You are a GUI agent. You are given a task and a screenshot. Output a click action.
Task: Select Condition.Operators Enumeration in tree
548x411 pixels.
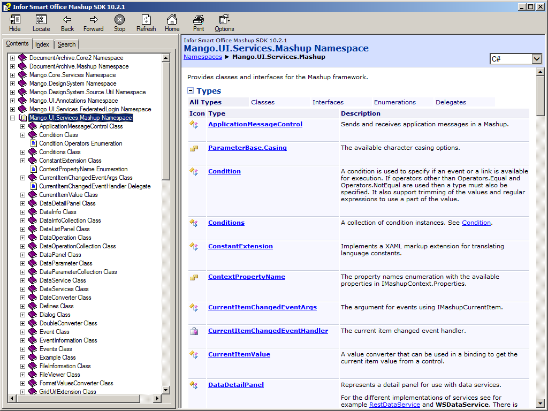(x=80, y=143)
